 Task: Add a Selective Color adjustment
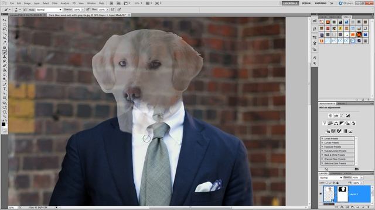(x=350, y=131)
